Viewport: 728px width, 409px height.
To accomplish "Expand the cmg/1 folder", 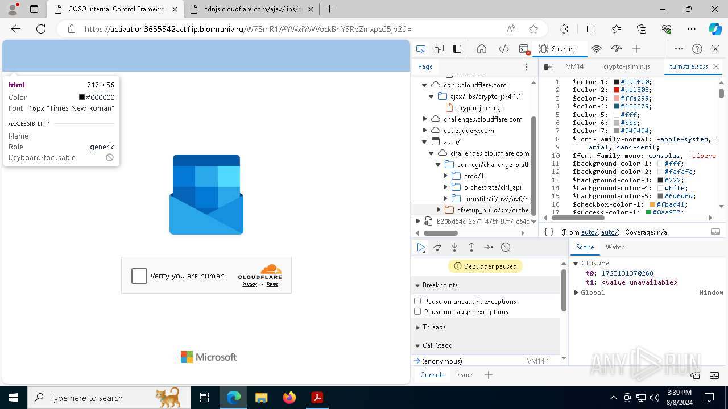I will tap(445, 176).
